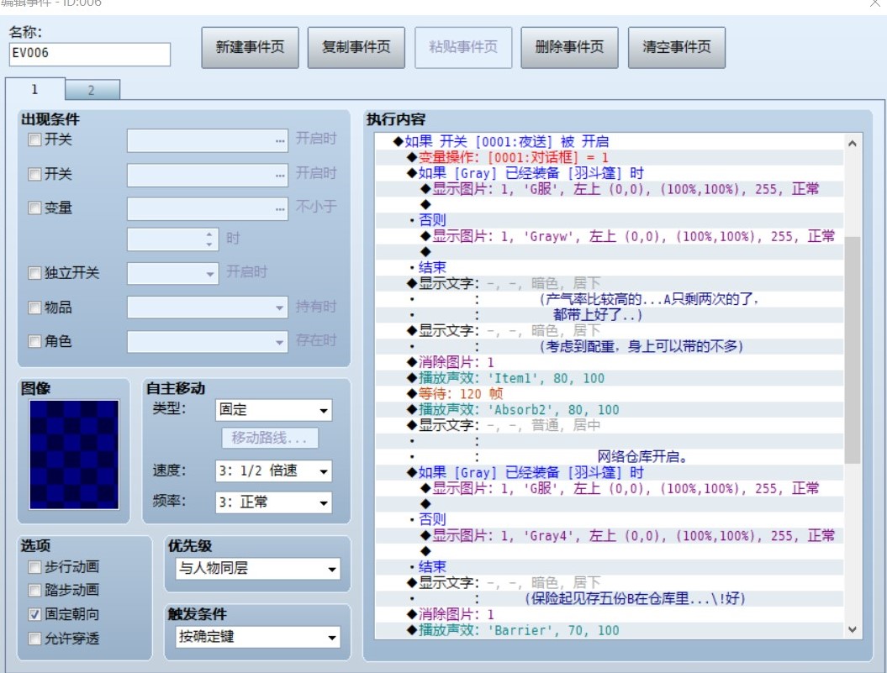Viewport: 887px width, 673px height.
Task: Click the variable value spinner arrows
Action: coord(209,239)
